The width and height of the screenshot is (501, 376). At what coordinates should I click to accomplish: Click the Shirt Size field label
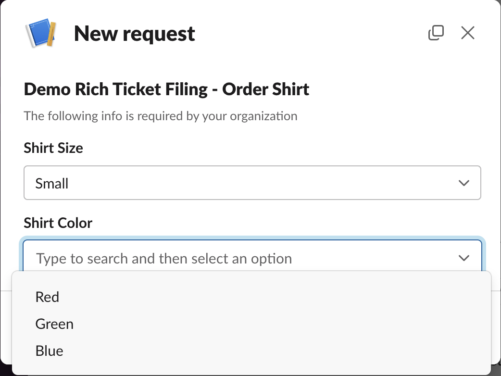click(x=53, y=148)
